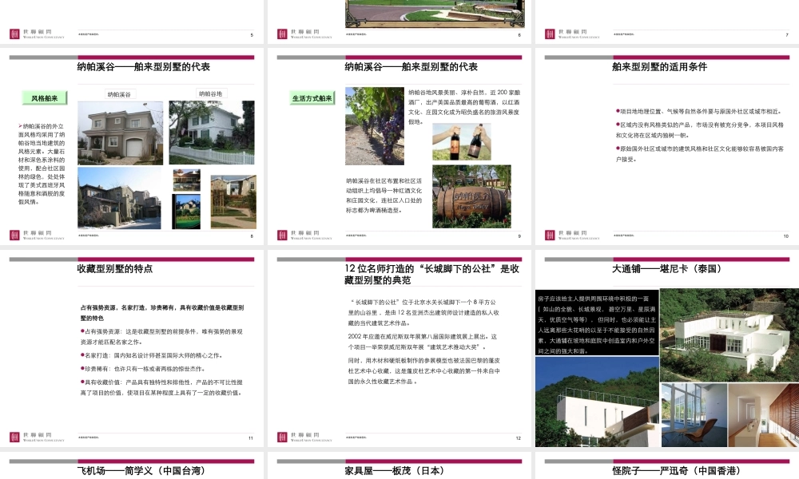Click page number 11 on the slide

click(x=251, y=438)
